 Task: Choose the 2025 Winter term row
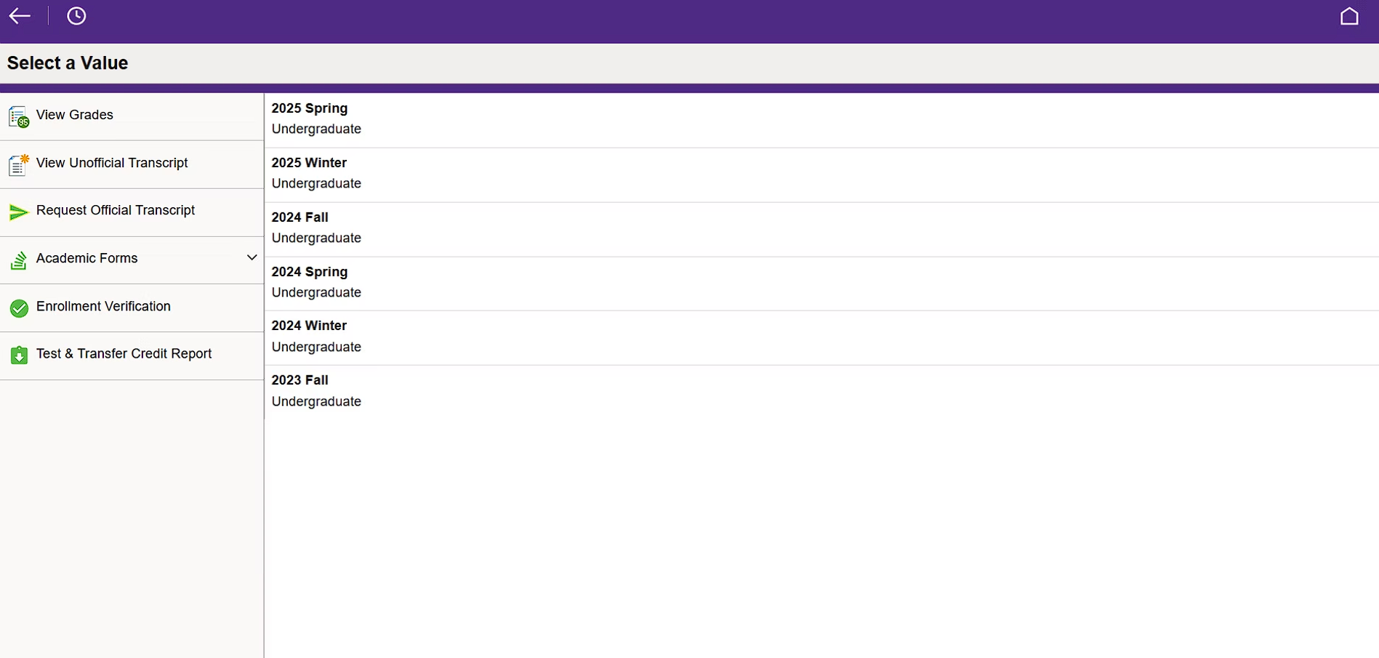[x=310, y=173]
